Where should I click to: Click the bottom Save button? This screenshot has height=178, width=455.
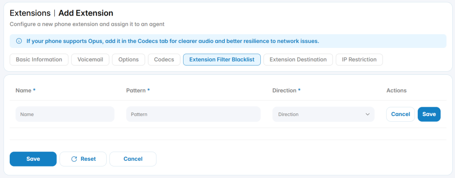click(33, 159)
